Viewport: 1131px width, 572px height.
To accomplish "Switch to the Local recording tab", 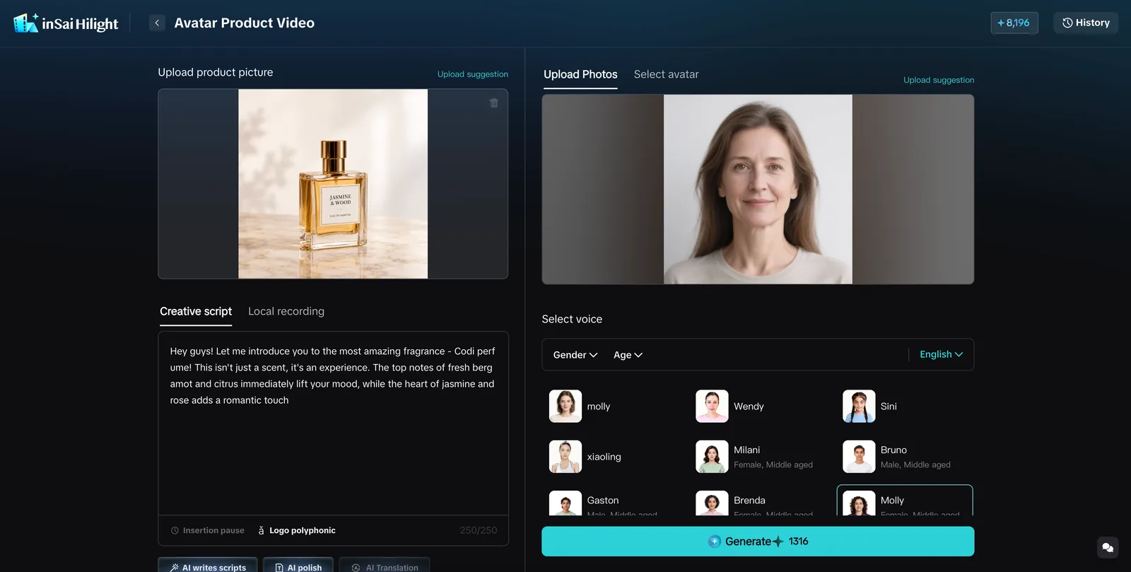I will 286,311.
